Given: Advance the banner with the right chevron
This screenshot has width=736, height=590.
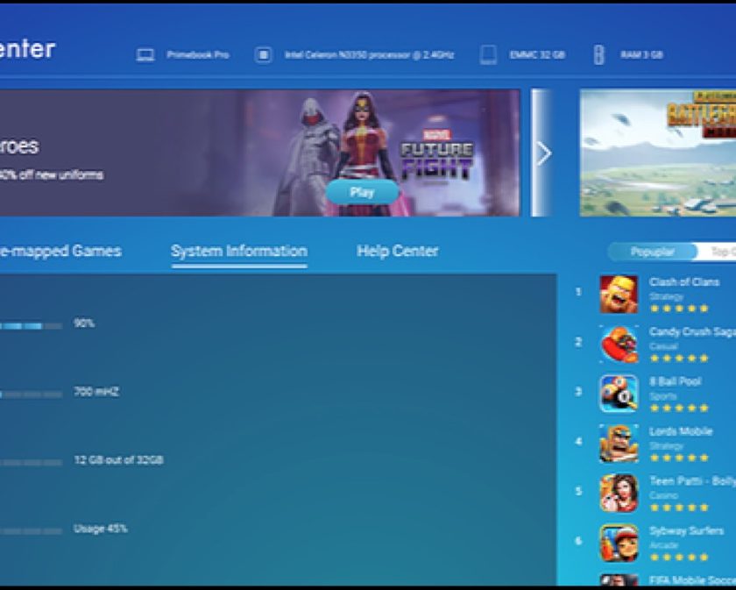Looking at the screenshot, I should click(x=542, y=153).
